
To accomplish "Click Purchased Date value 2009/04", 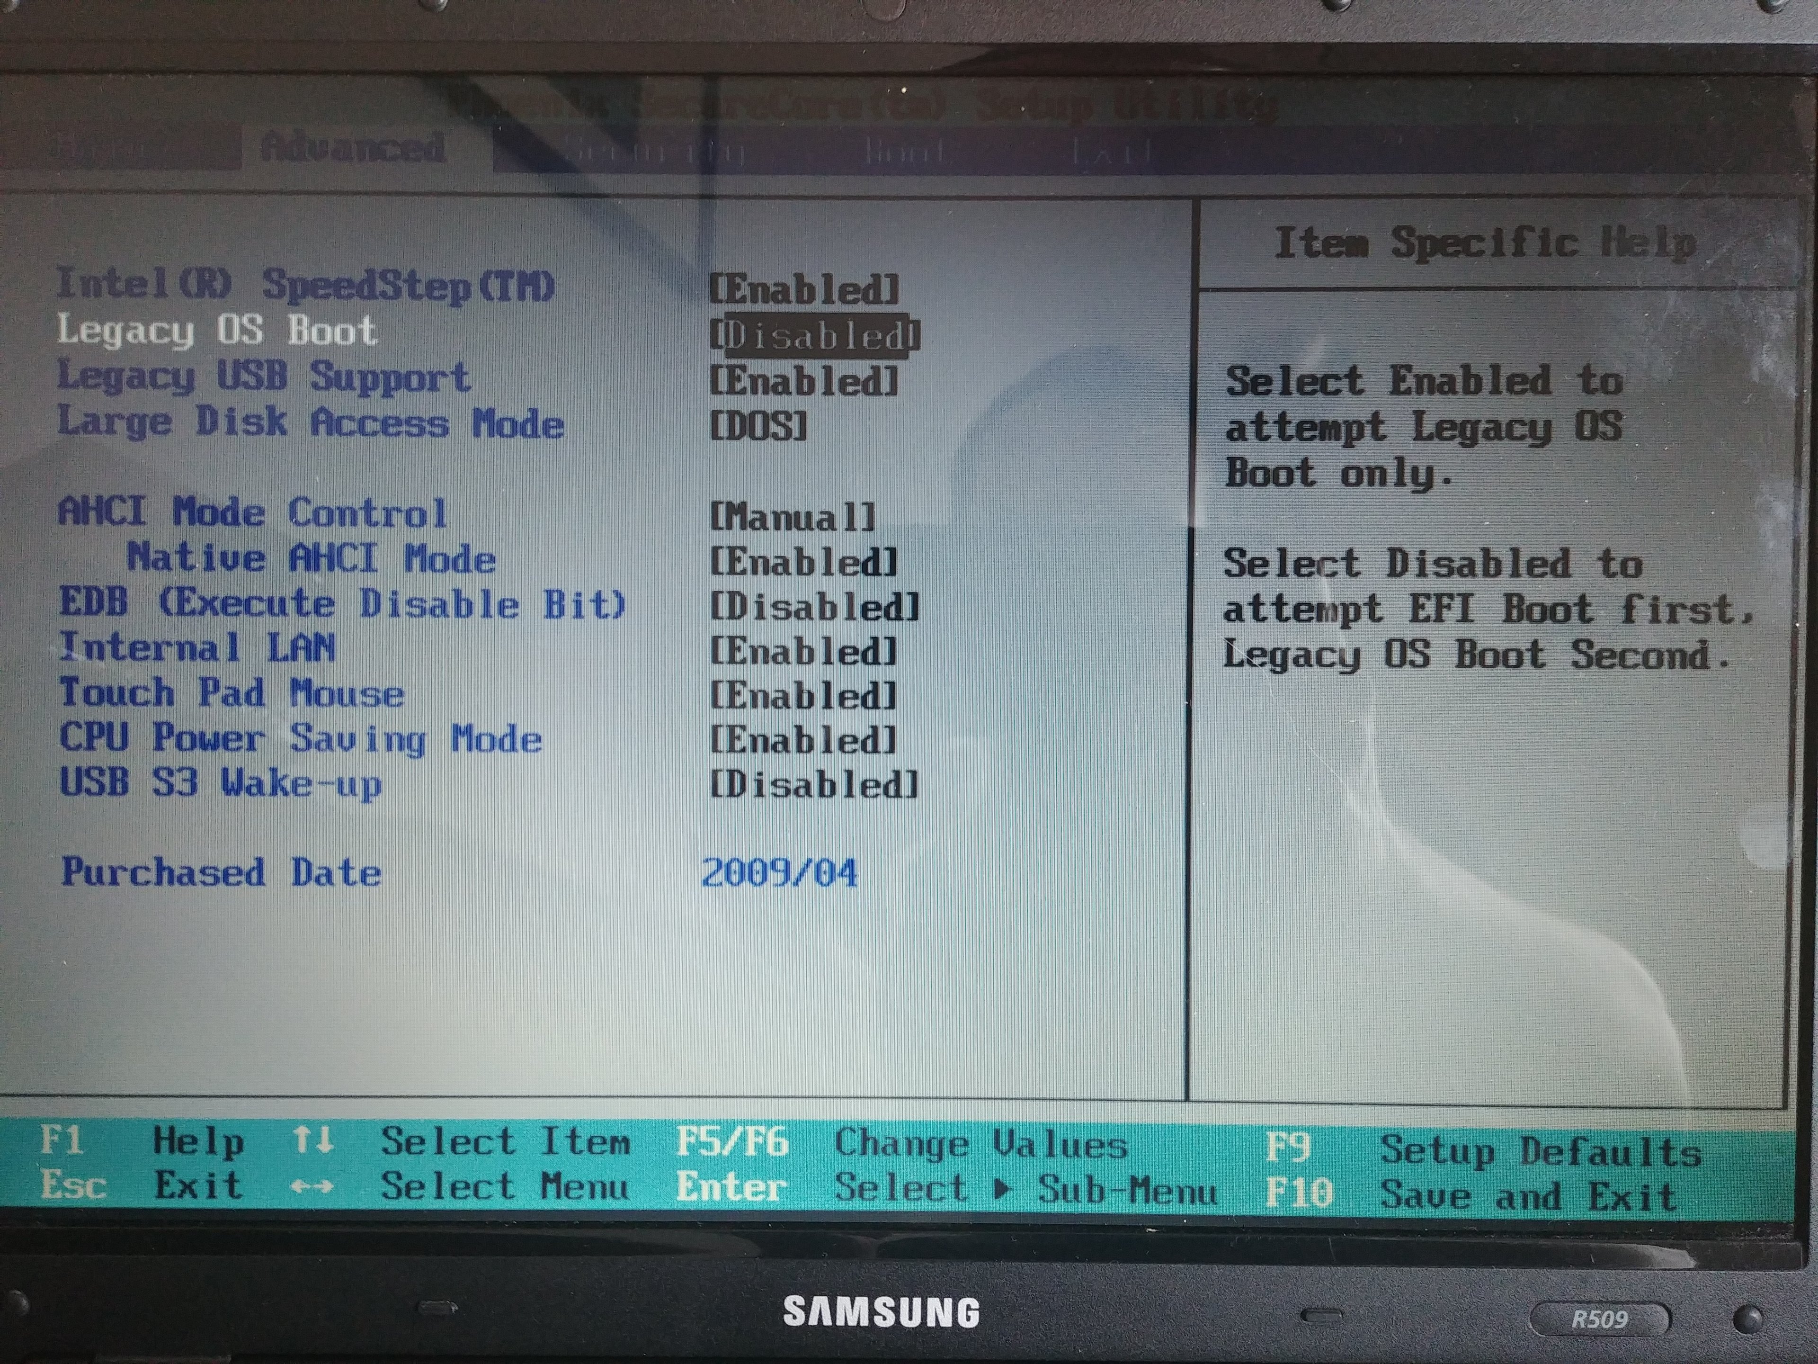I will [x=779, y=873].
